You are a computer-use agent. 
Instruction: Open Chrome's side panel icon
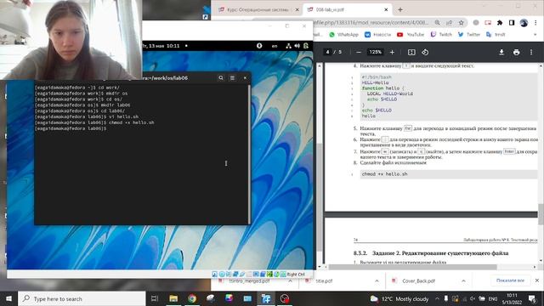(x=512, y=23)
